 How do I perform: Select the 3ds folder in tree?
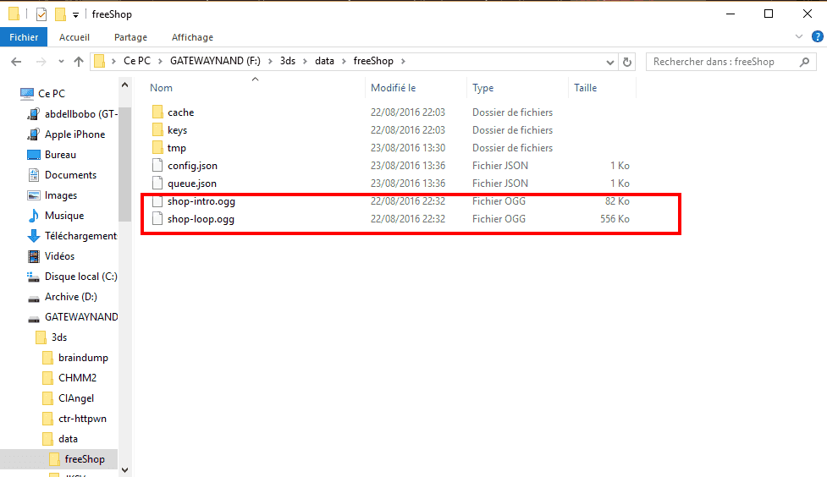tap(59, 337)
